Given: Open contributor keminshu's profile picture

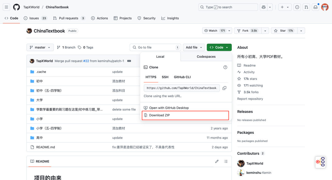Looking at the screenshot, I should tap(241, 173).
